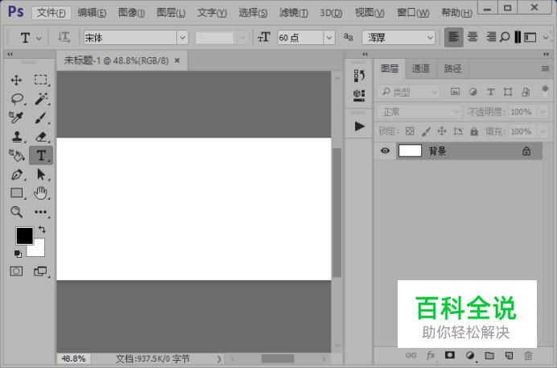This screenshot has width=557, height=368.
Task: Open the layers panel flyout menu
Action: tap(545, 68)
